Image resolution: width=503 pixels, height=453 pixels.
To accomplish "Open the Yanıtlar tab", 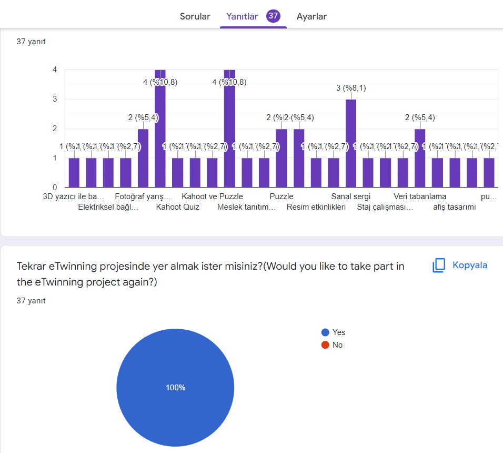I will (x=242, y=16).
